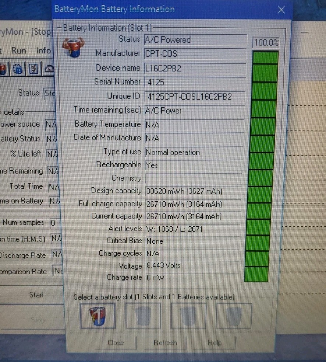Click the Date of Manufacture N/A field
The width and height of the screenshot is (326, 362).
tap(194, 138)
